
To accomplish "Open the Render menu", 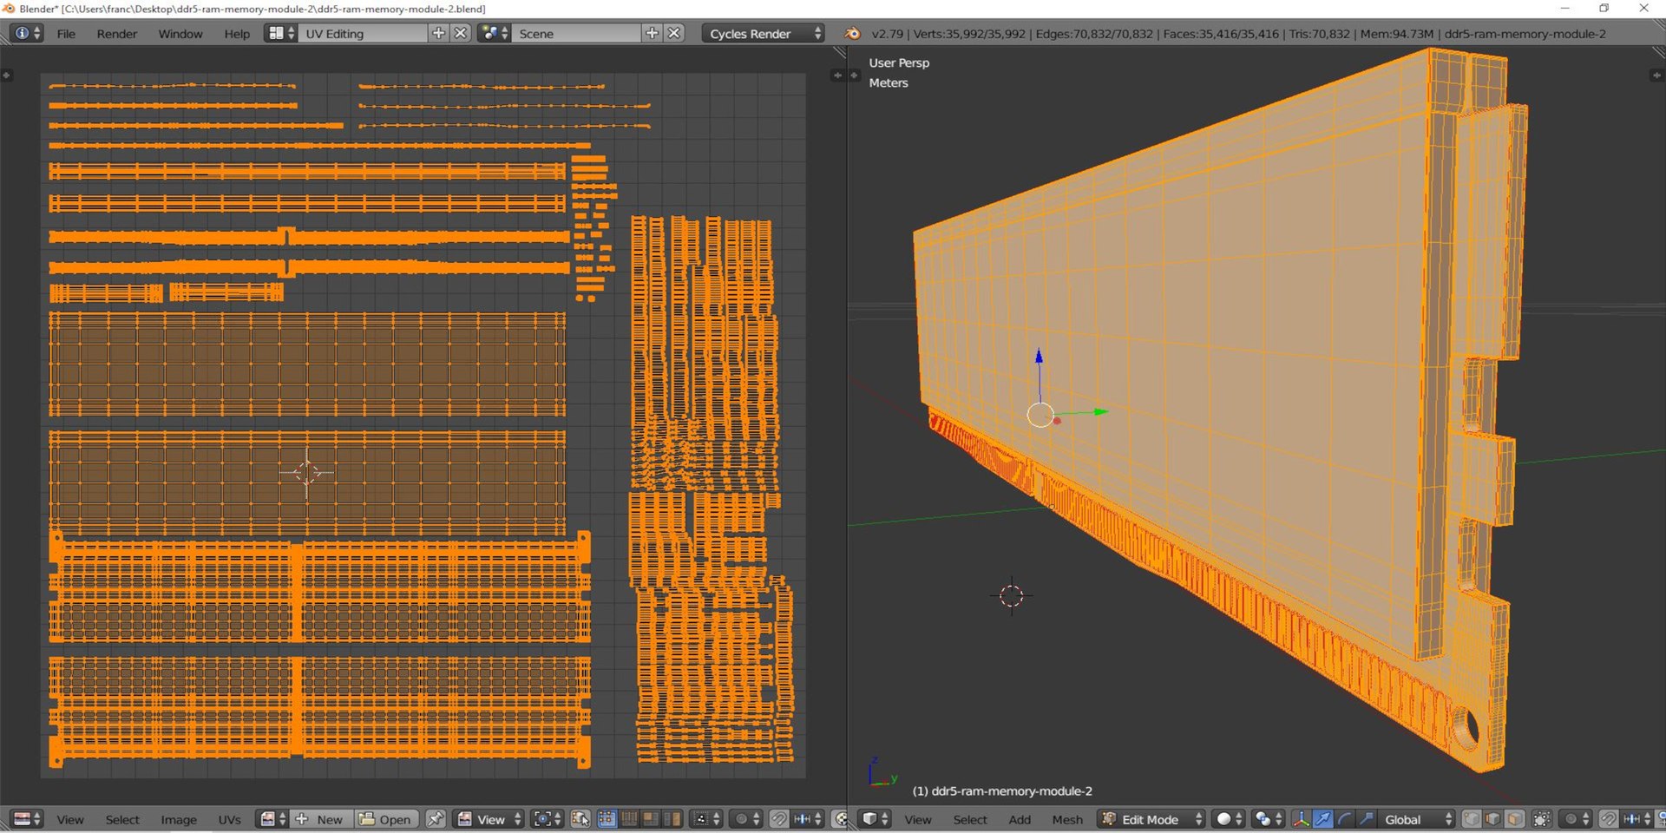I will (x=116, y=33).
